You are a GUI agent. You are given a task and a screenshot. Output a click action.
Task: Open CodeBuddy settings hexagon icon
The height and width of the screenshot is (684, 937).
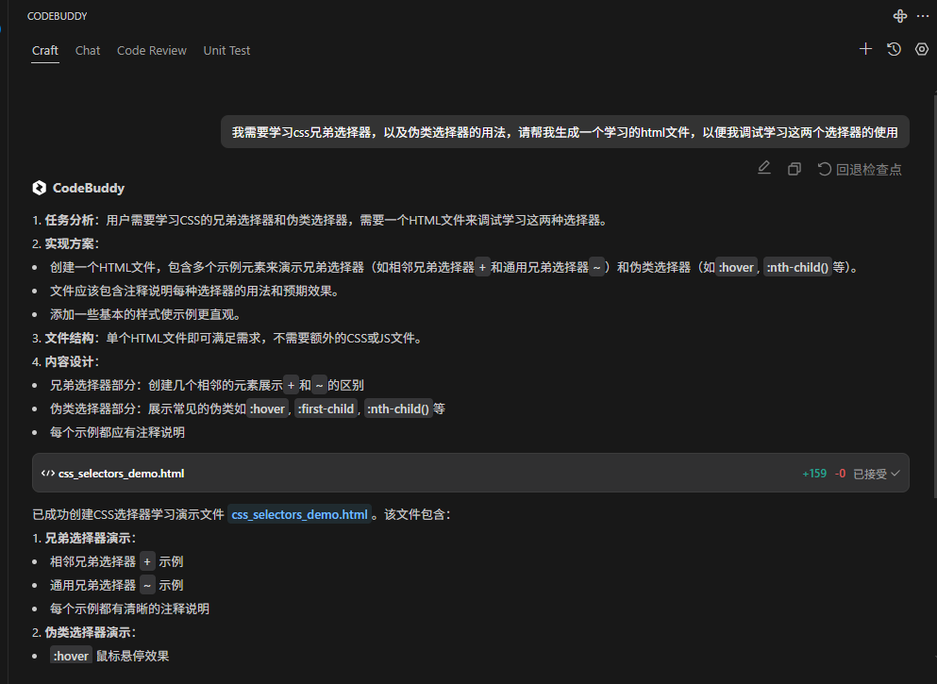pyautogui.click(x=922, y=49)
